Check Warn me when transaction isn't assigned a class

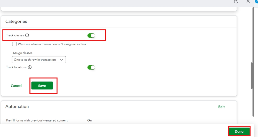point(14,44)
